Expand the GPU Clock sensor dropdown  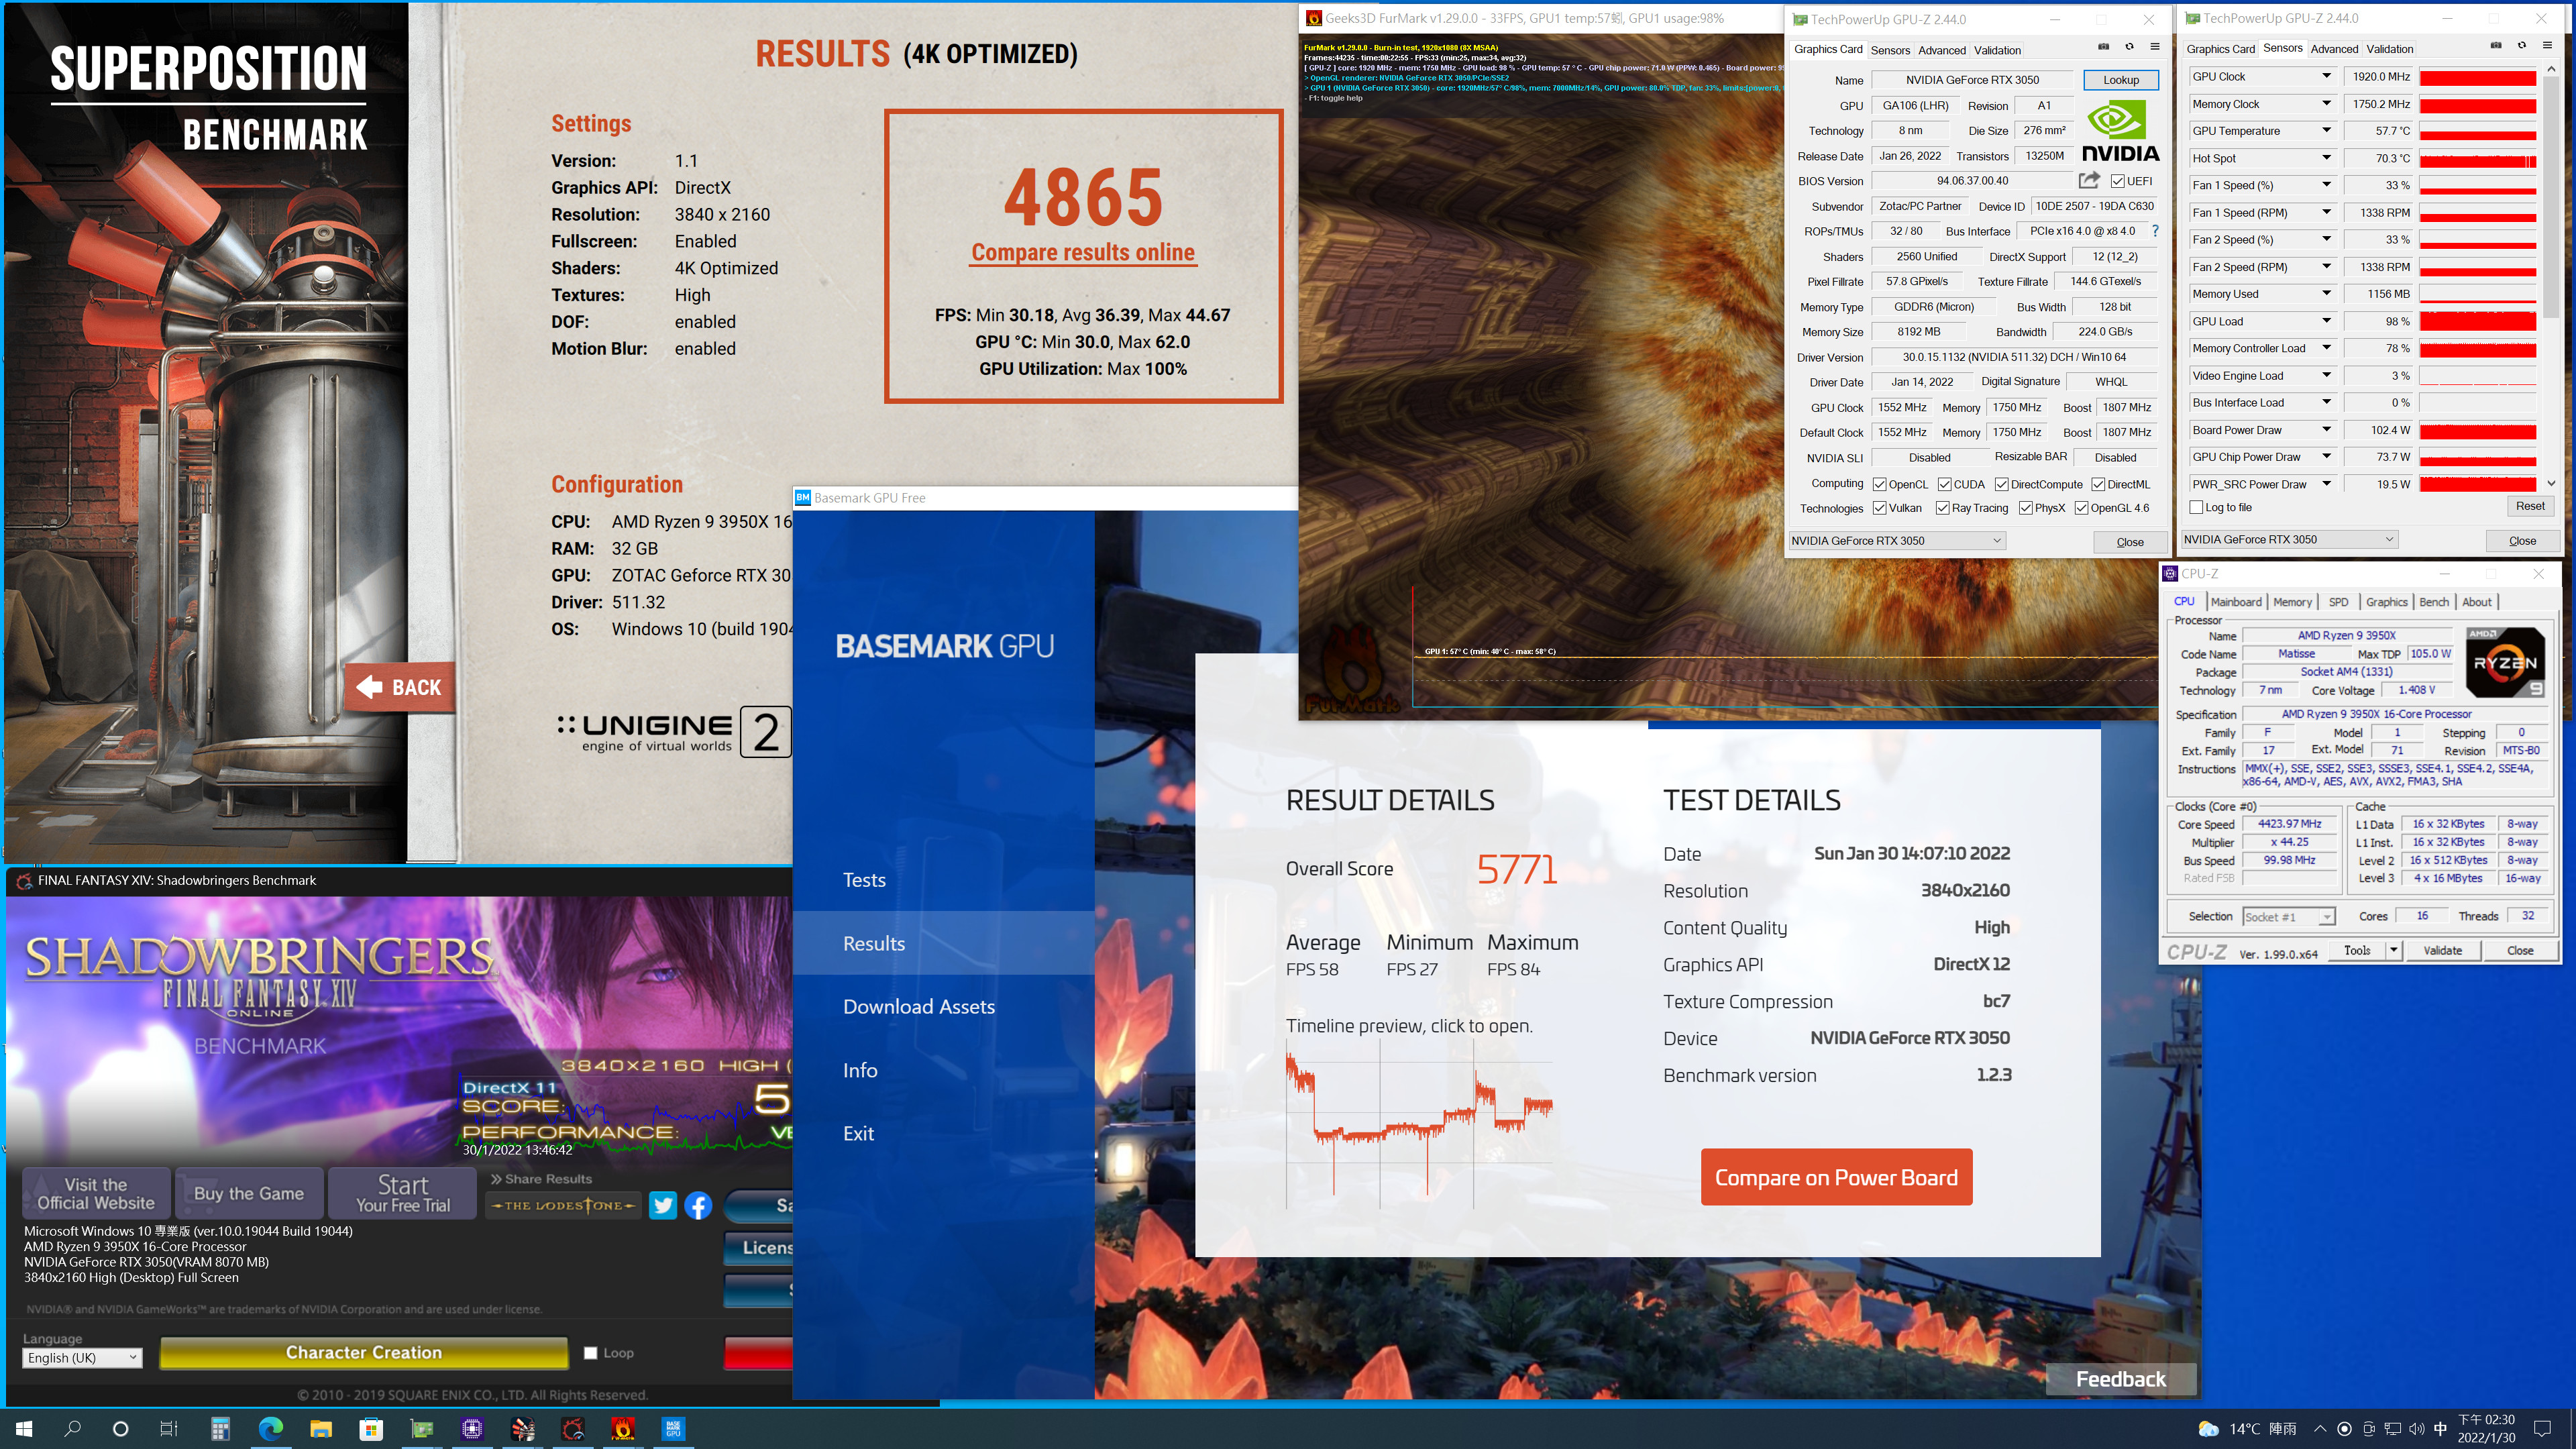(x=2326, y=76)
